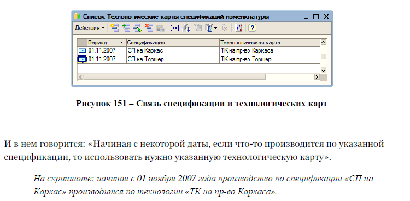The height and width of the screenshot is (201, 410).
Task: Click the record icon in the СП на Торшер row
Action: click(82, 59)
